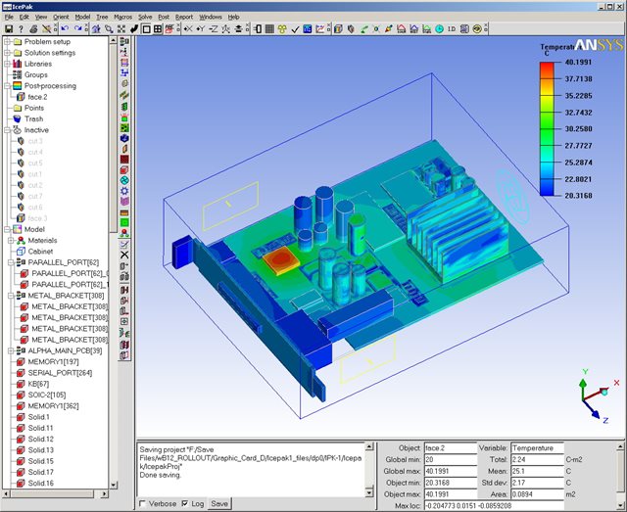Select the Groups tree item
Screen dimensions: 627x512
click(36, 74)
